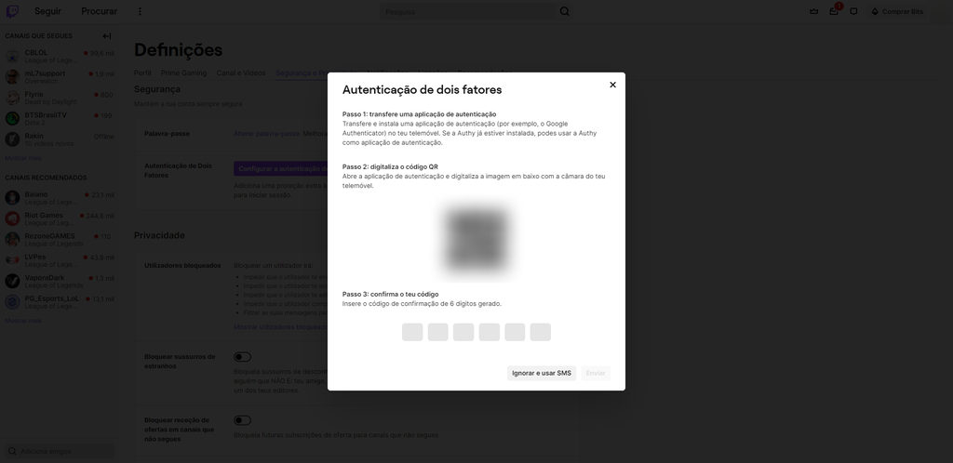The image size is (953, 463).
Task: Switch to the Canal e Vídeos tab
Action: (x=241, y=73)
